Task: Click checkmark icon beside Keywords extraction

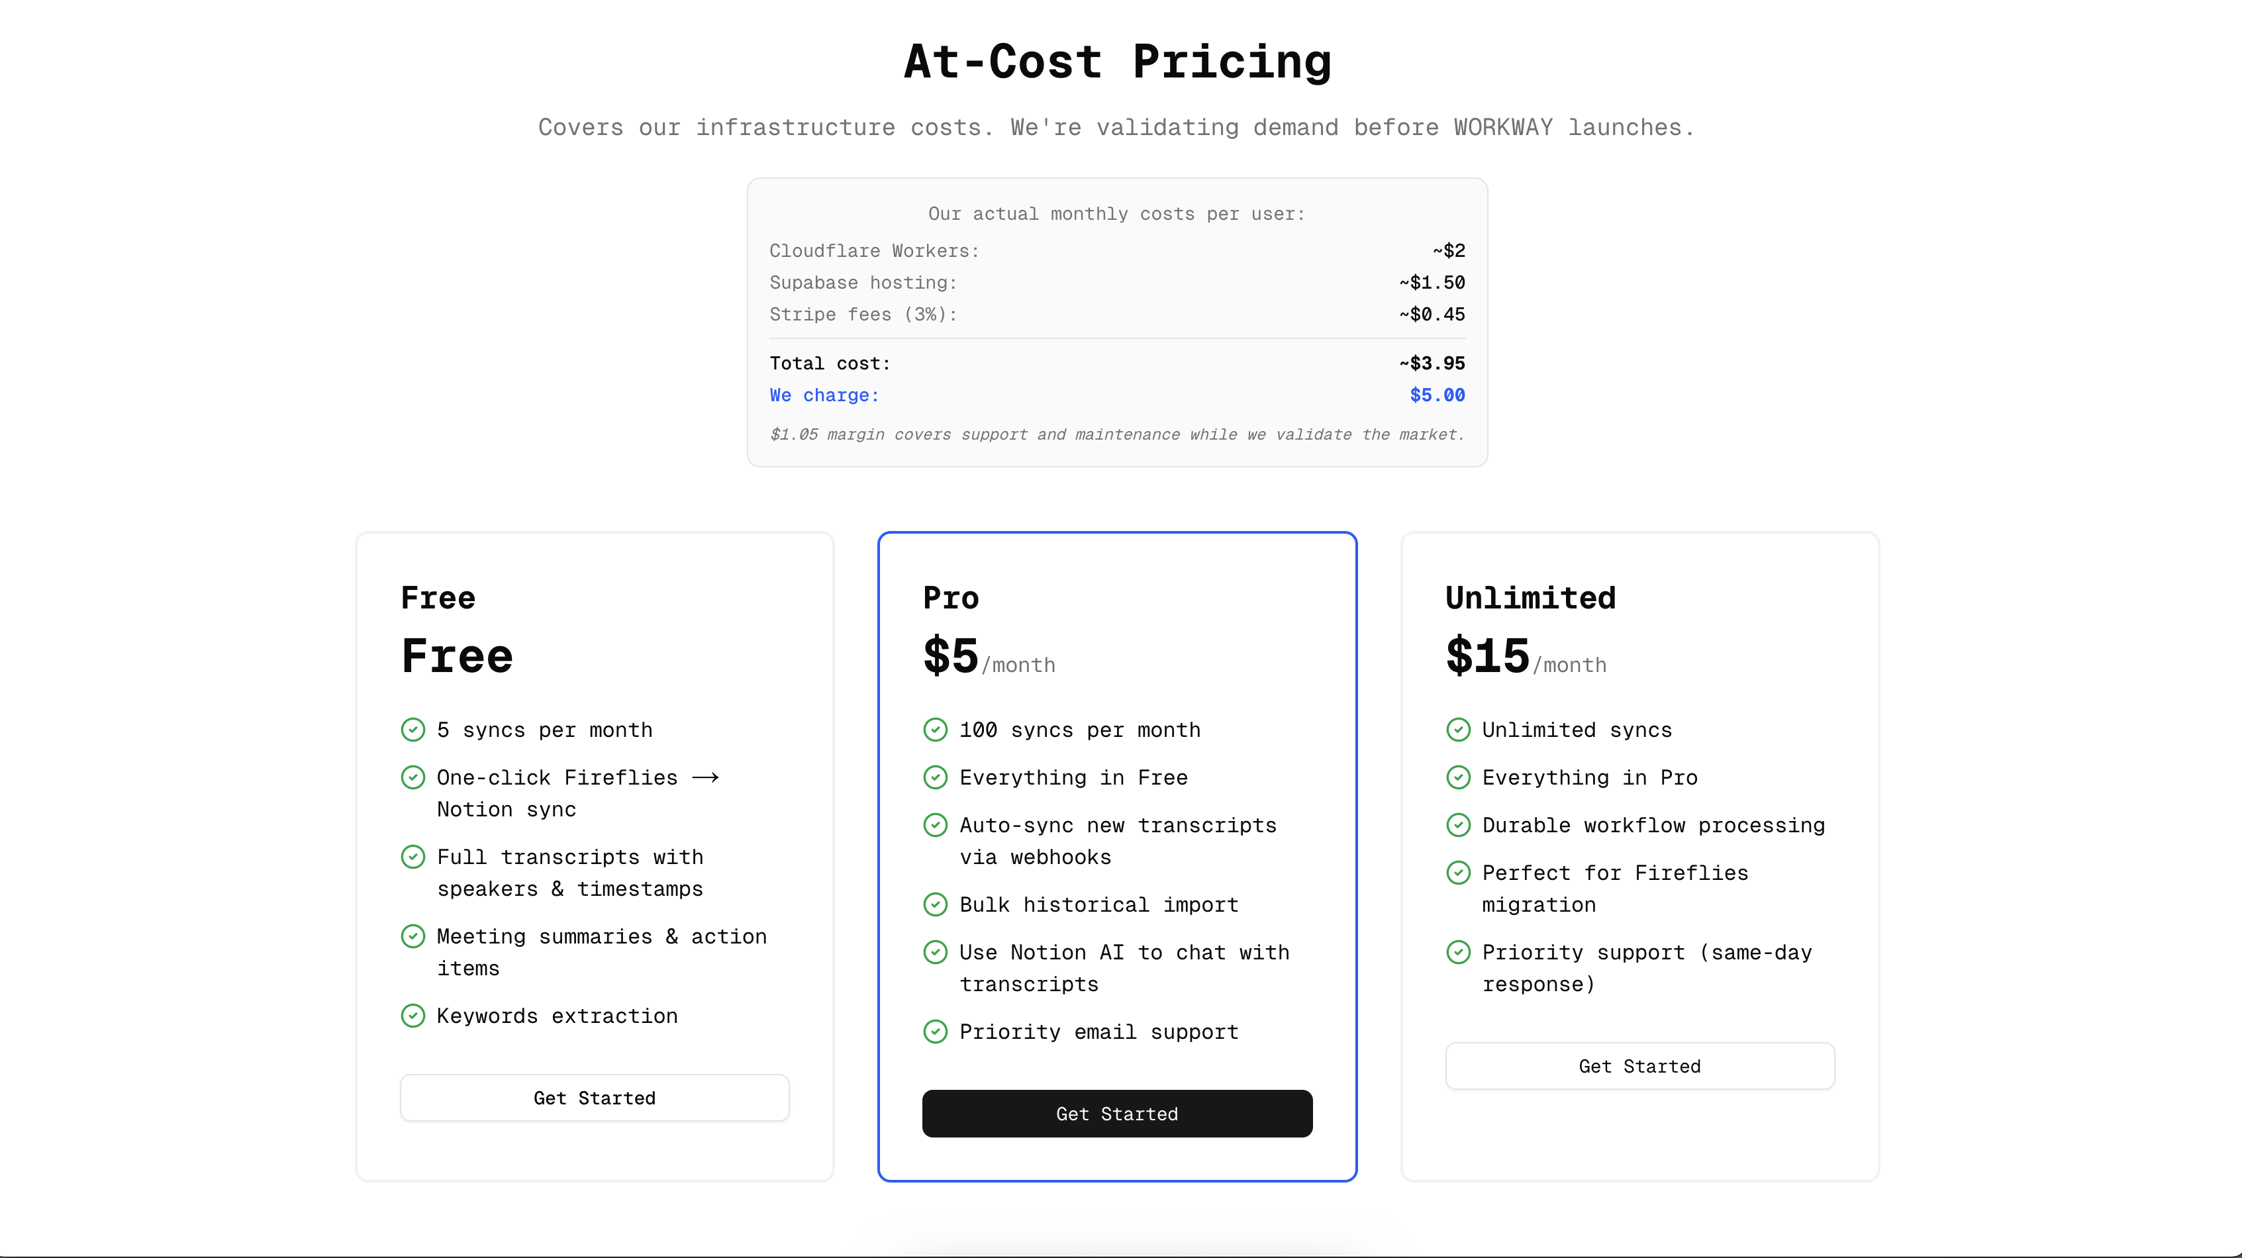Action: click(x=413, y=1016)
